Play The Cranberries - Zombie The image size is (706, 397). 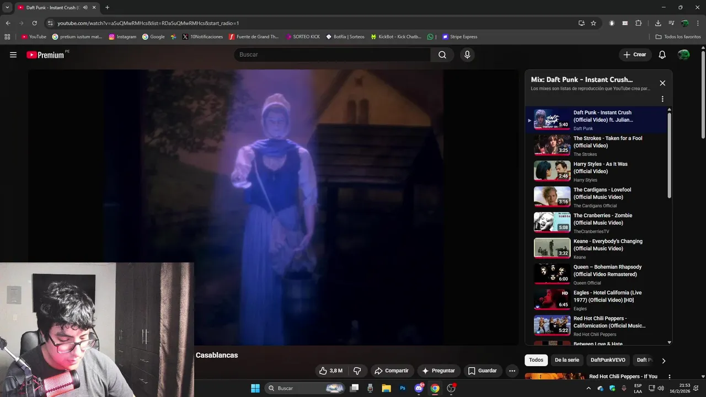click(x=597, y=223)
